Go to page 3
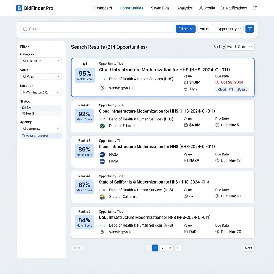The image size is (274, 274). [170, 248]
